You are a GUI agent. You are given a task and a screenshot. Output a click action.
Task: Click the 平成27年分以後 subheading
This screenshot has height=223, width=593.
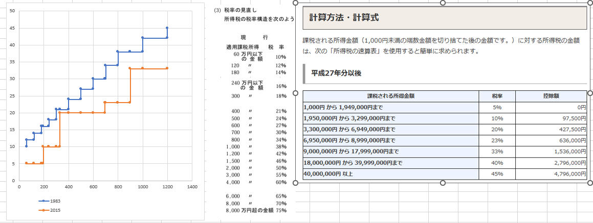[336, 73]
